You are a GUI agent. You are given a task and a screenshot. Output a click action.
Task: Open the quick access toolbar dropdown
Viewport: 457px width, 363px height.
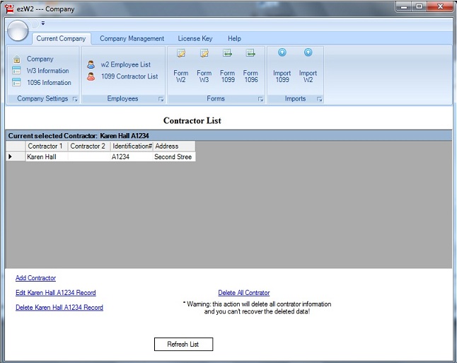[x=42, y=23]
